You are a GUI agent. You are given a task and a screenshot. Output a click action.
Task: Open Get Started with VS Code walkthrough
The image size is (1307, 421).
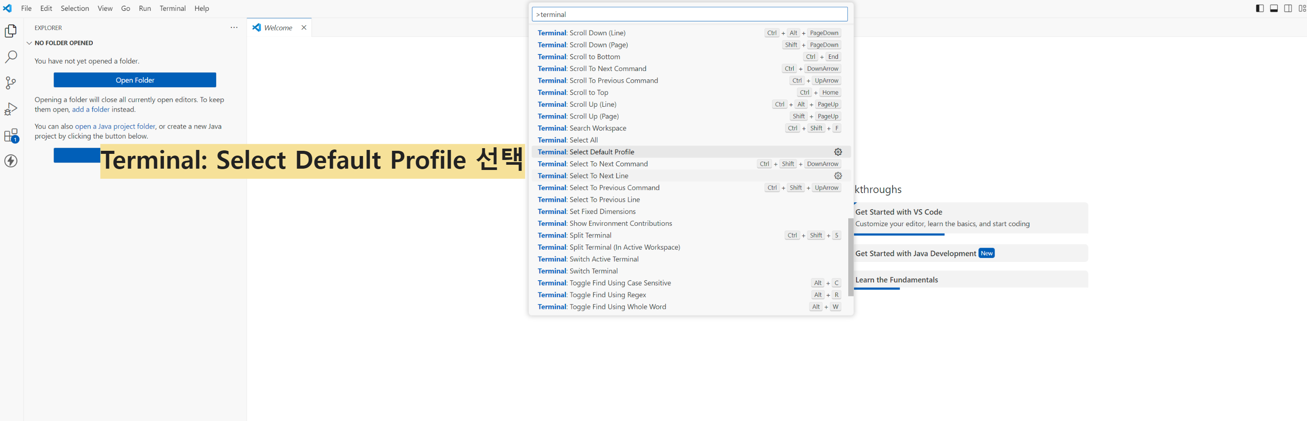tap(971, 218)
